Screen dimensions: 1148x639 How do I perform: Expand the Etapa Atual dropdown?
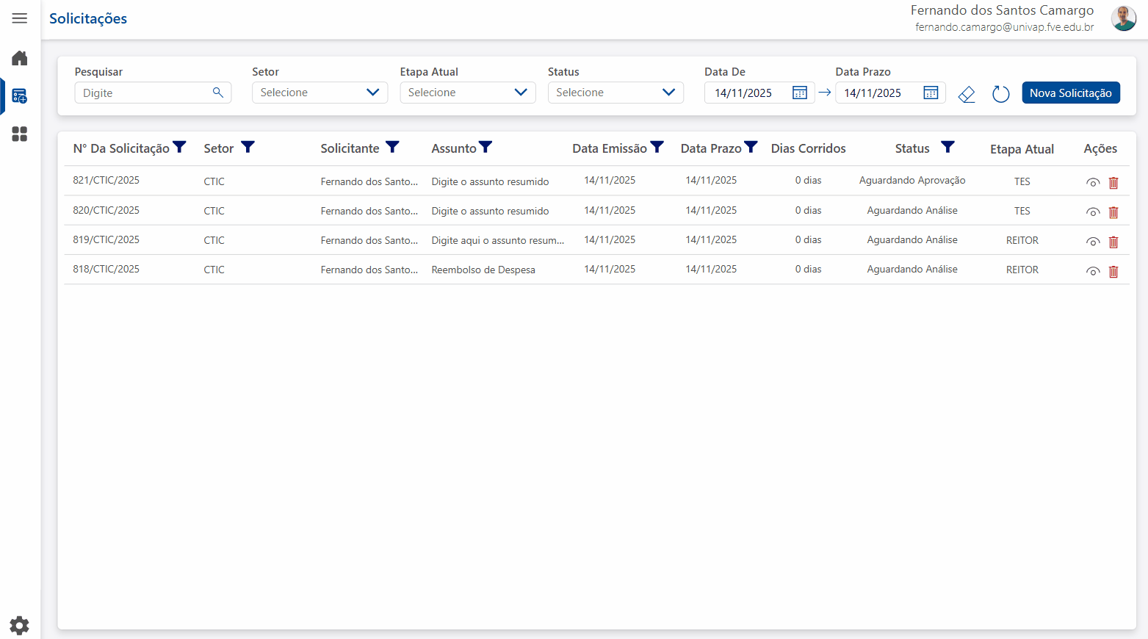click(x=467, y=93)
